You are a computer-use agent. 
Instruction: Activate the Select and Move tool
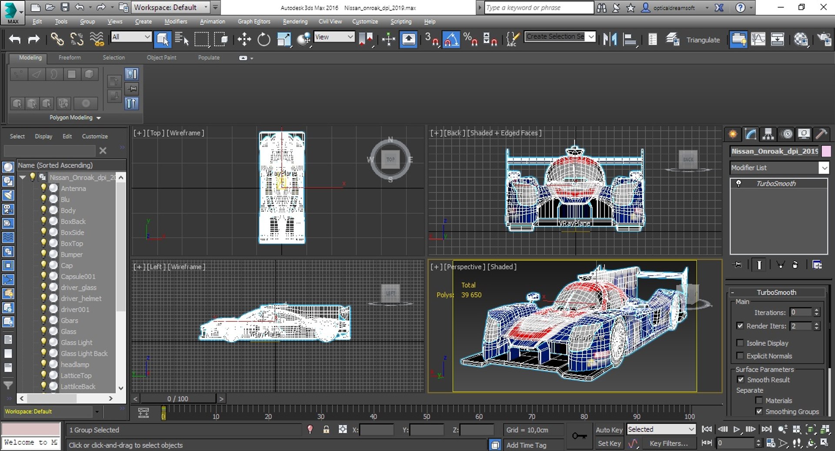coord(244,39)
